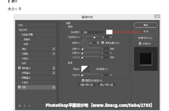Click the 设置为默认值 button

coord(86,85)
